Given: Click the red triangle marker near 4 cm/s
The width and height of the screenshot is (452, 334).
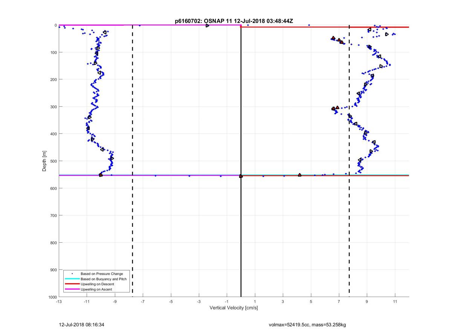Looking at the screenshot, I should (x=299, y=175).
